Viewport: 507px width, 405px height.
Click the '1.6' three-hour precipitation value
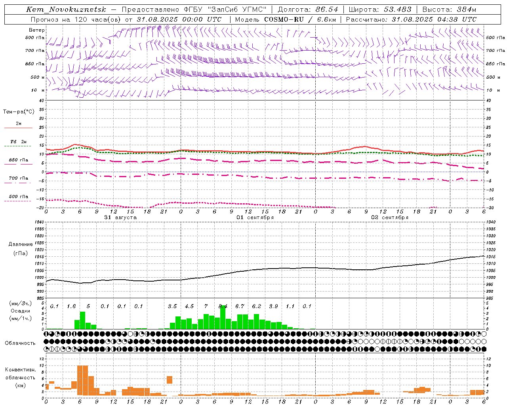pyautogui.click(x=71, y=306)
